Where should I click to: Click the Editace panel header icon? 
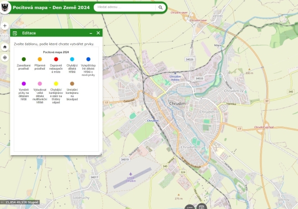(15, 33)
